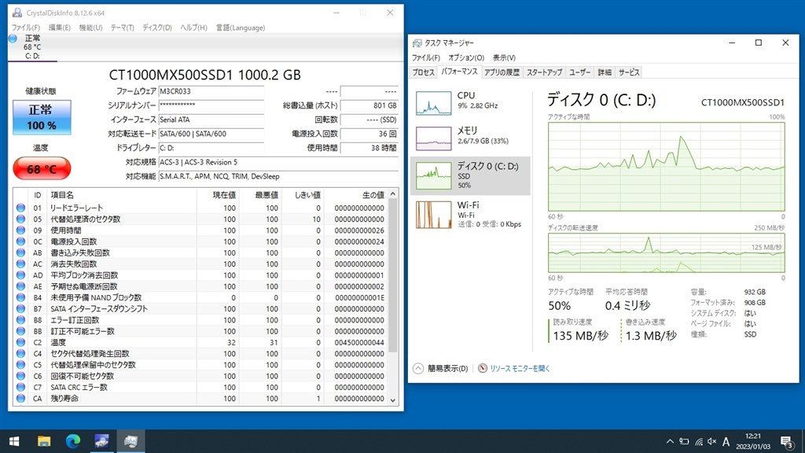Open the テーマ(T) menu in CrystalDiskInfo
The width and height of the screenshot is (805, 453).
coord(122,28)
